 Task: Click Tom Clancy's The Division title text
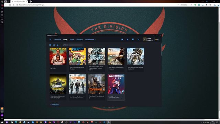[77, 97]
